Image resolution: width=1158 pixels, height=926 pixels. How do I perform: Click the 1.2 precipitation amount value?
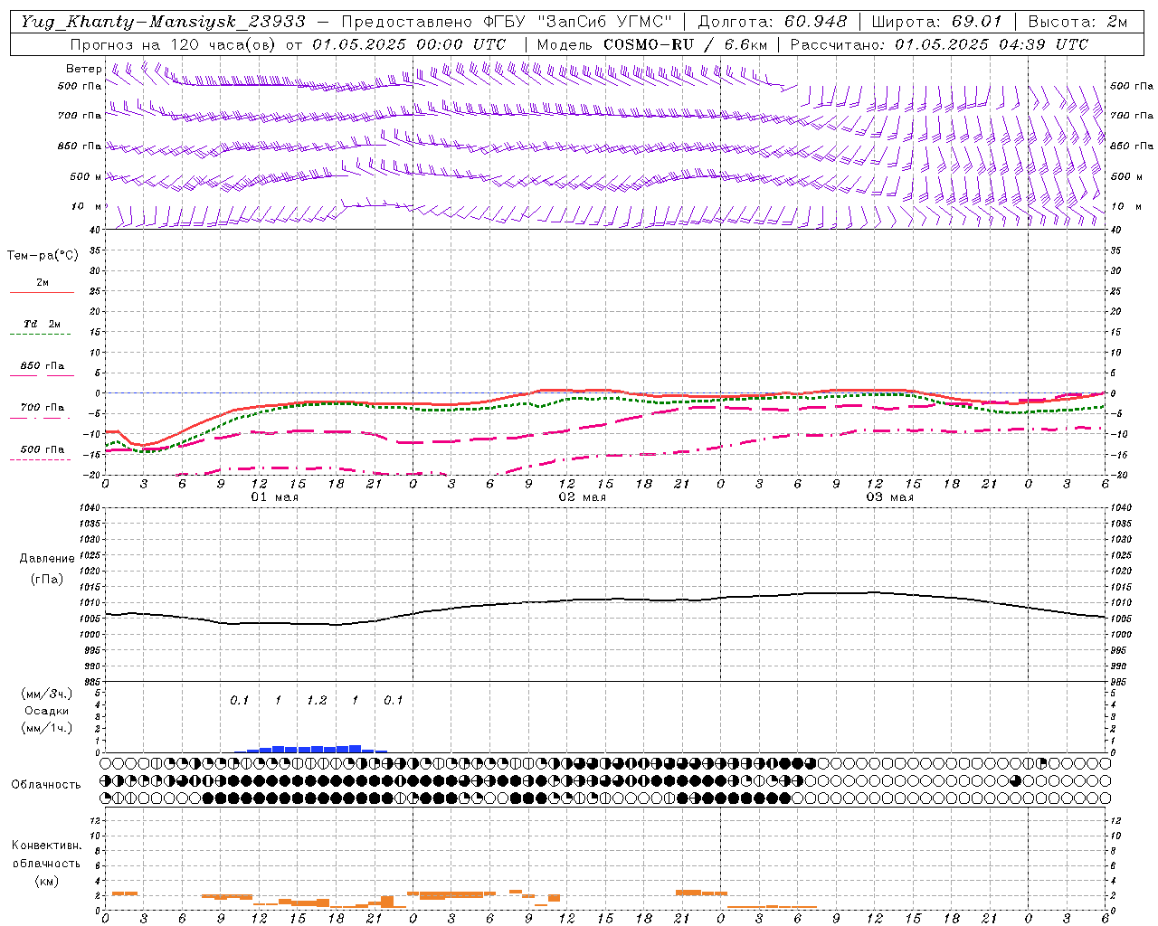(x=317, y=700)
